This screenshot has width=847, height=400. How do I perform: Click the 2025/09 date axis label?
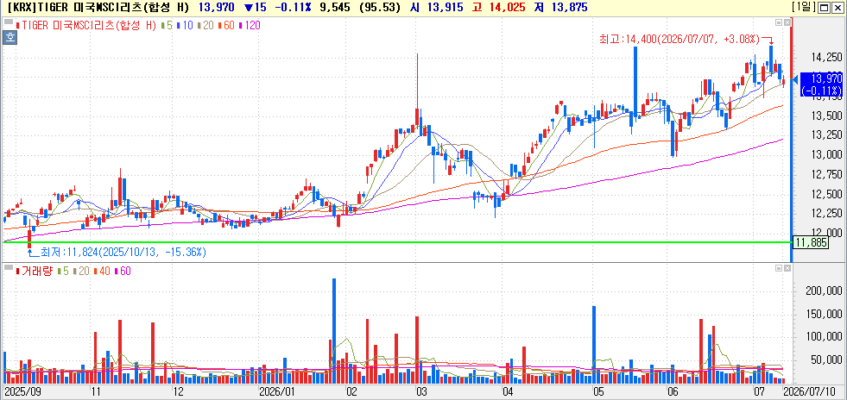22,391
